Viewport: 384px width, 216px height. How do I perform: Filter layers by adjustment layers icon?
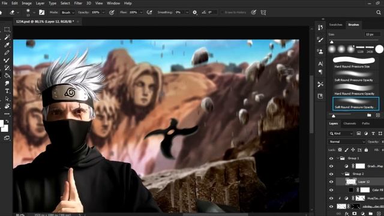(366, 133)
